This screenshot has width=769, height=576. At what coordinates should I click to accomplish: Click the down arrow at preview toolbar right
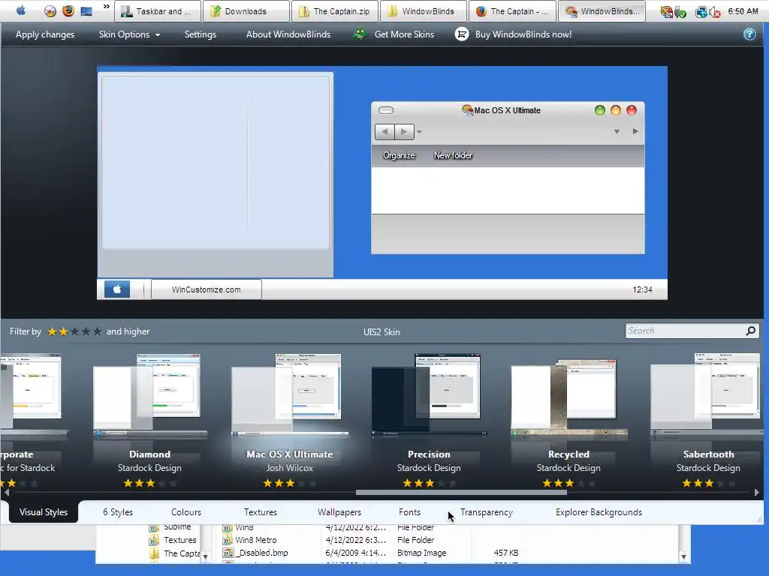pos(617,131)
